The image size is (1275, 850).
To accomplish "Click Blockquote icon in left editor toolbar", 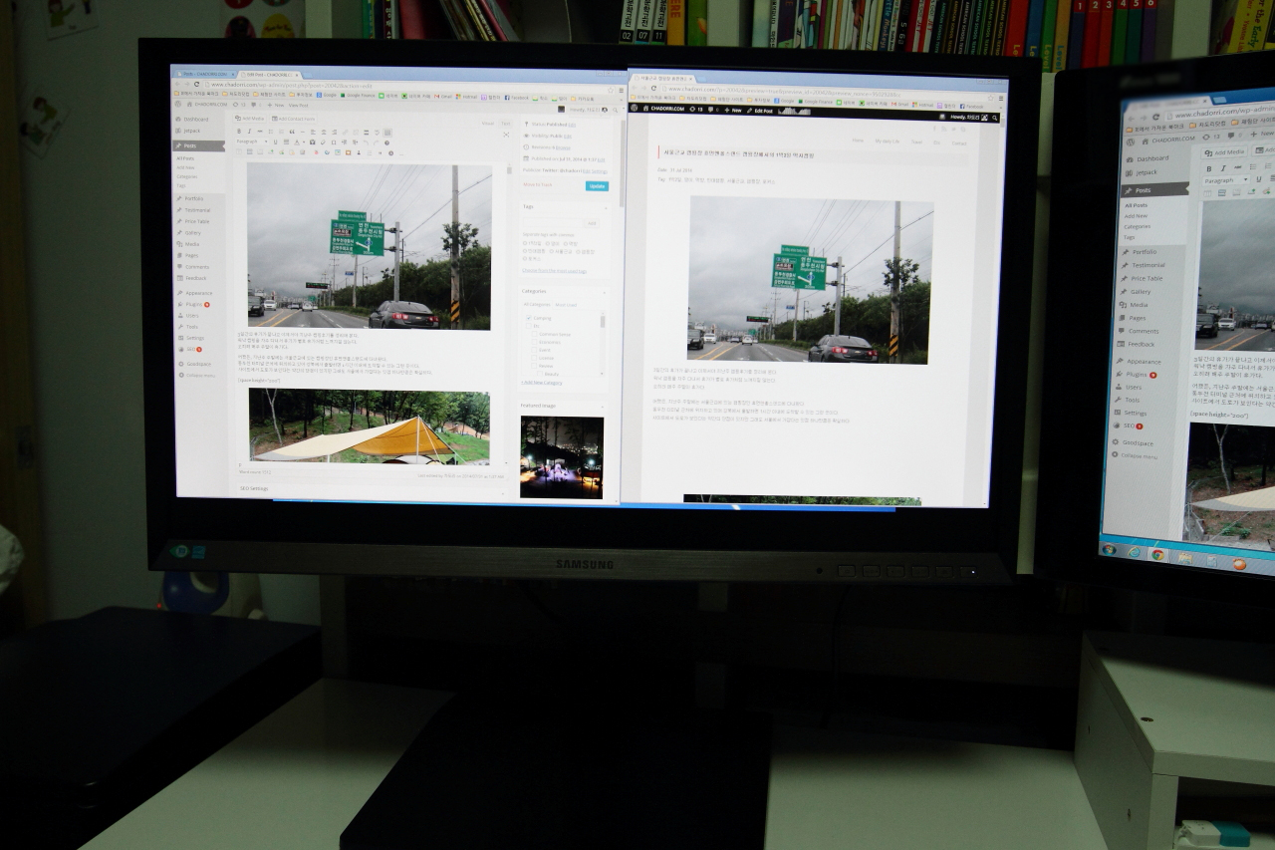I will coord(292,132).
